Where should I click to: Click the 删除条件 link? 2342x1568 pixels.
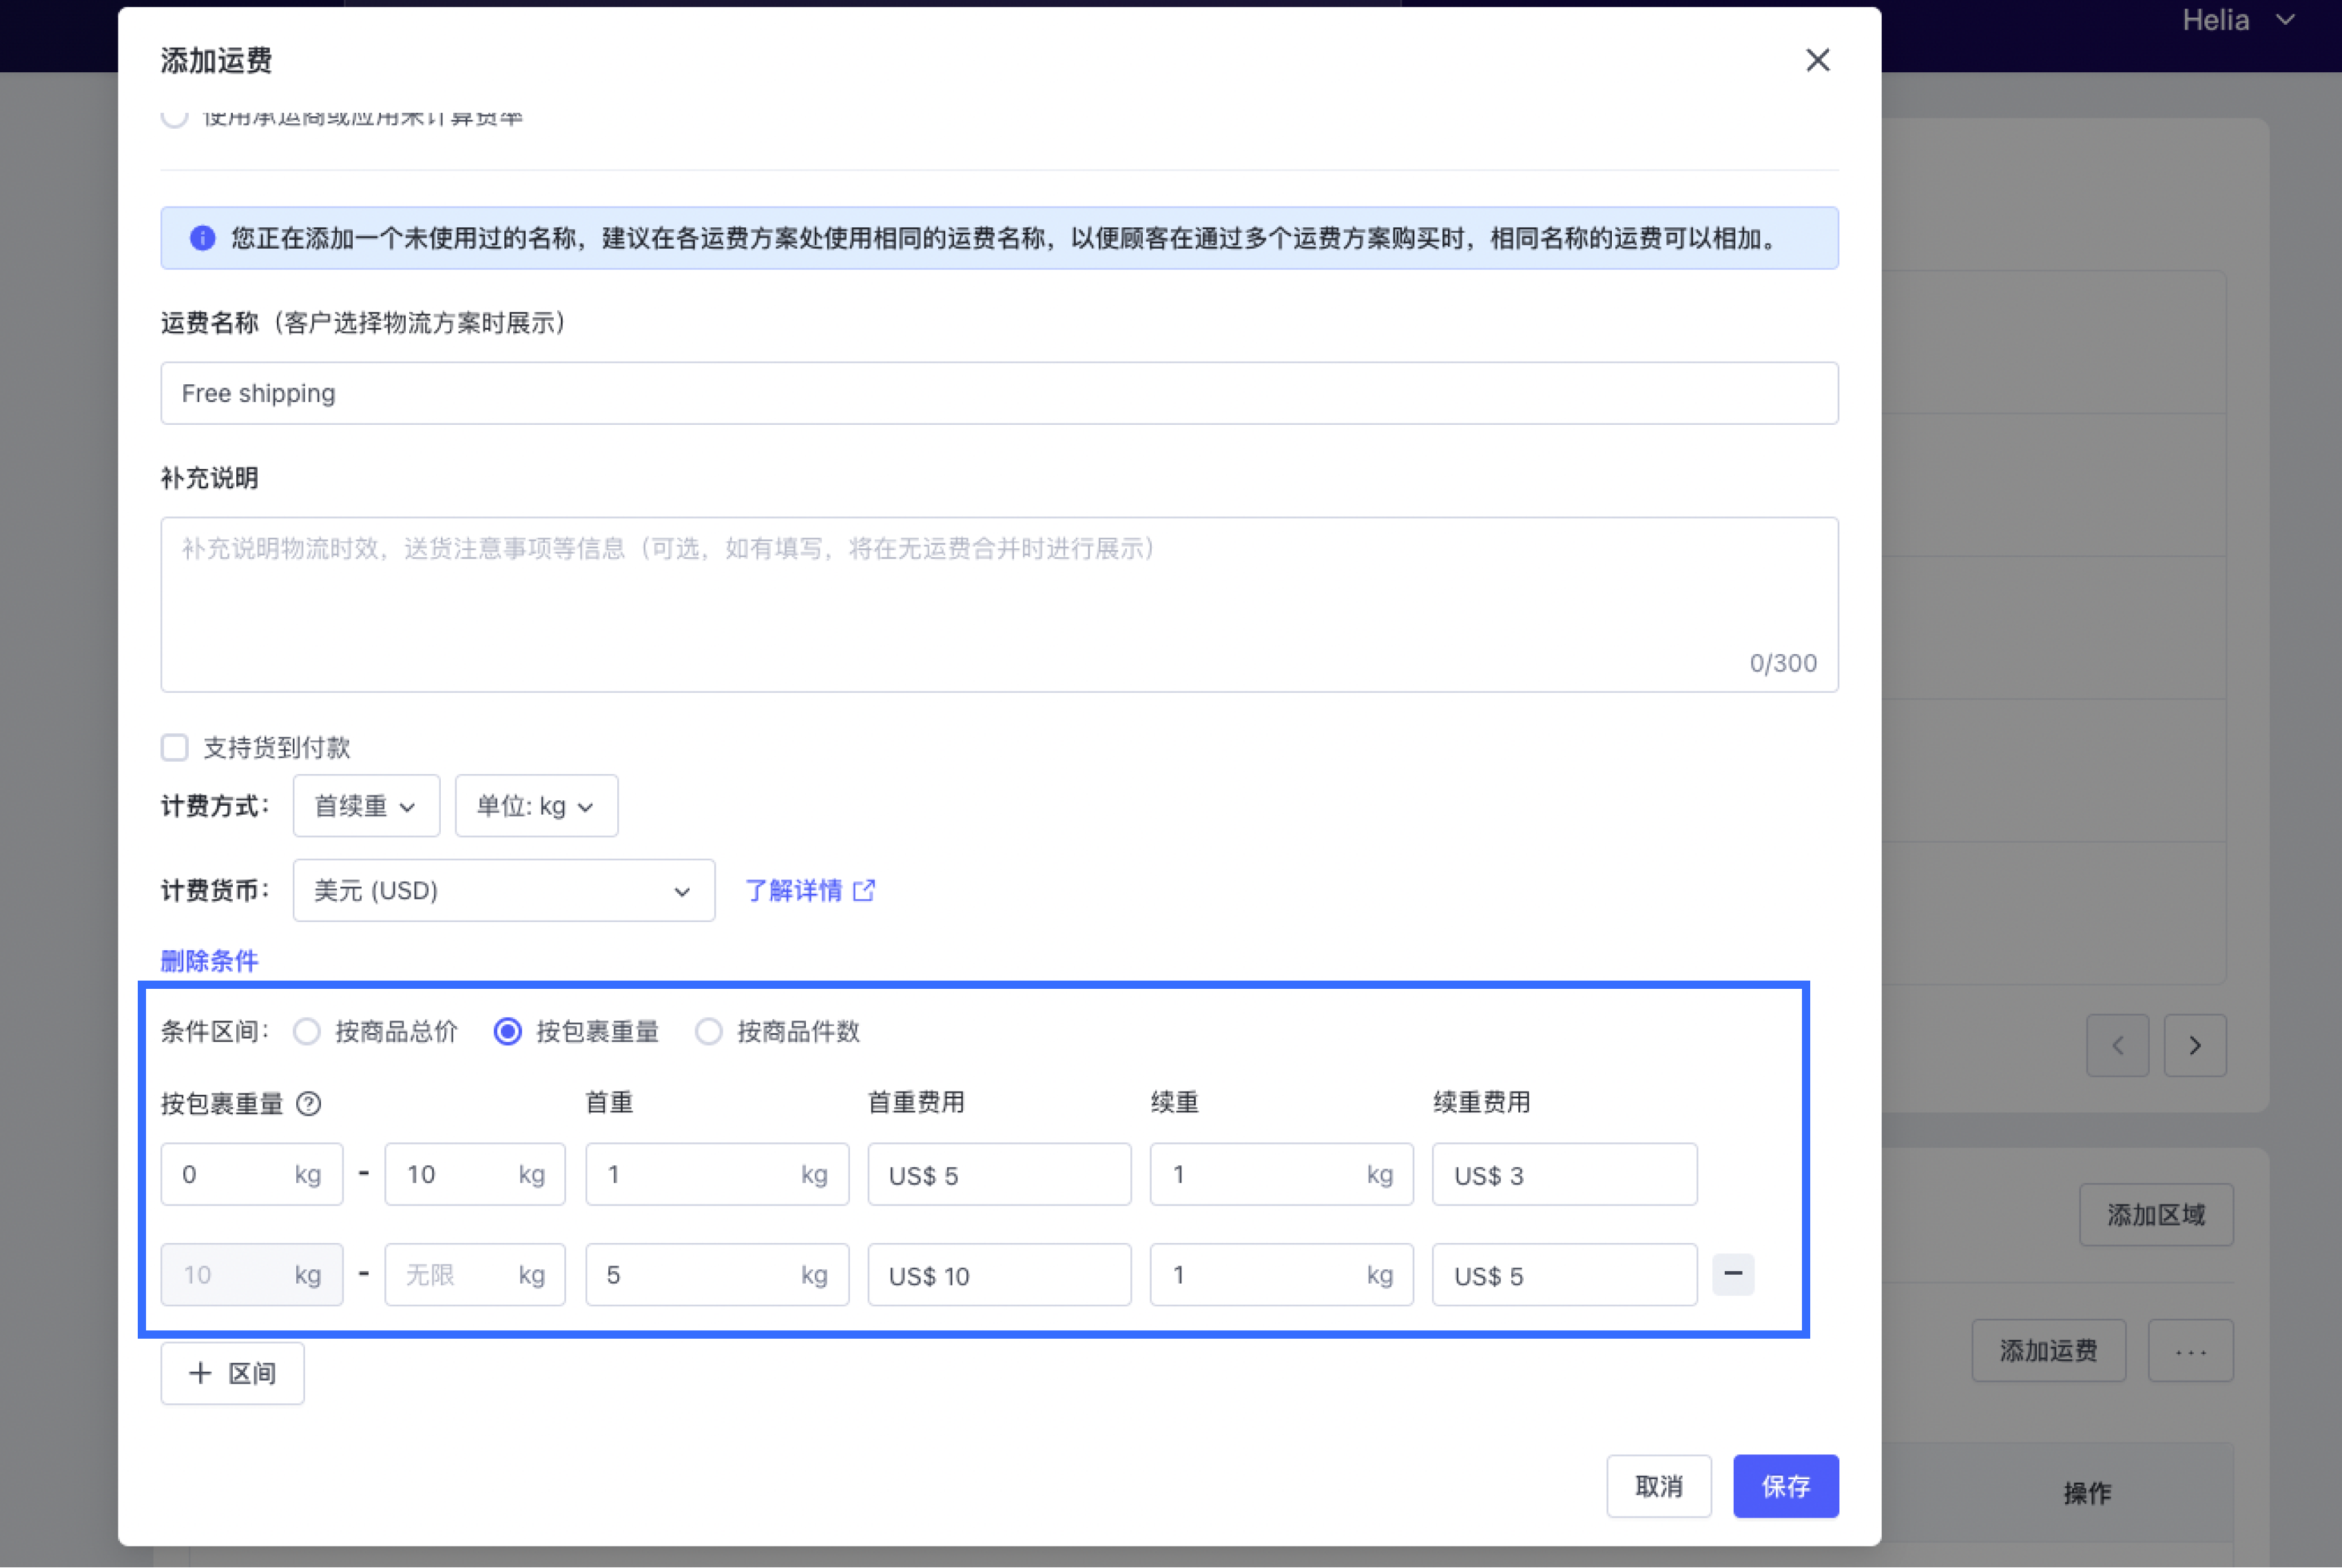[209, 961]
